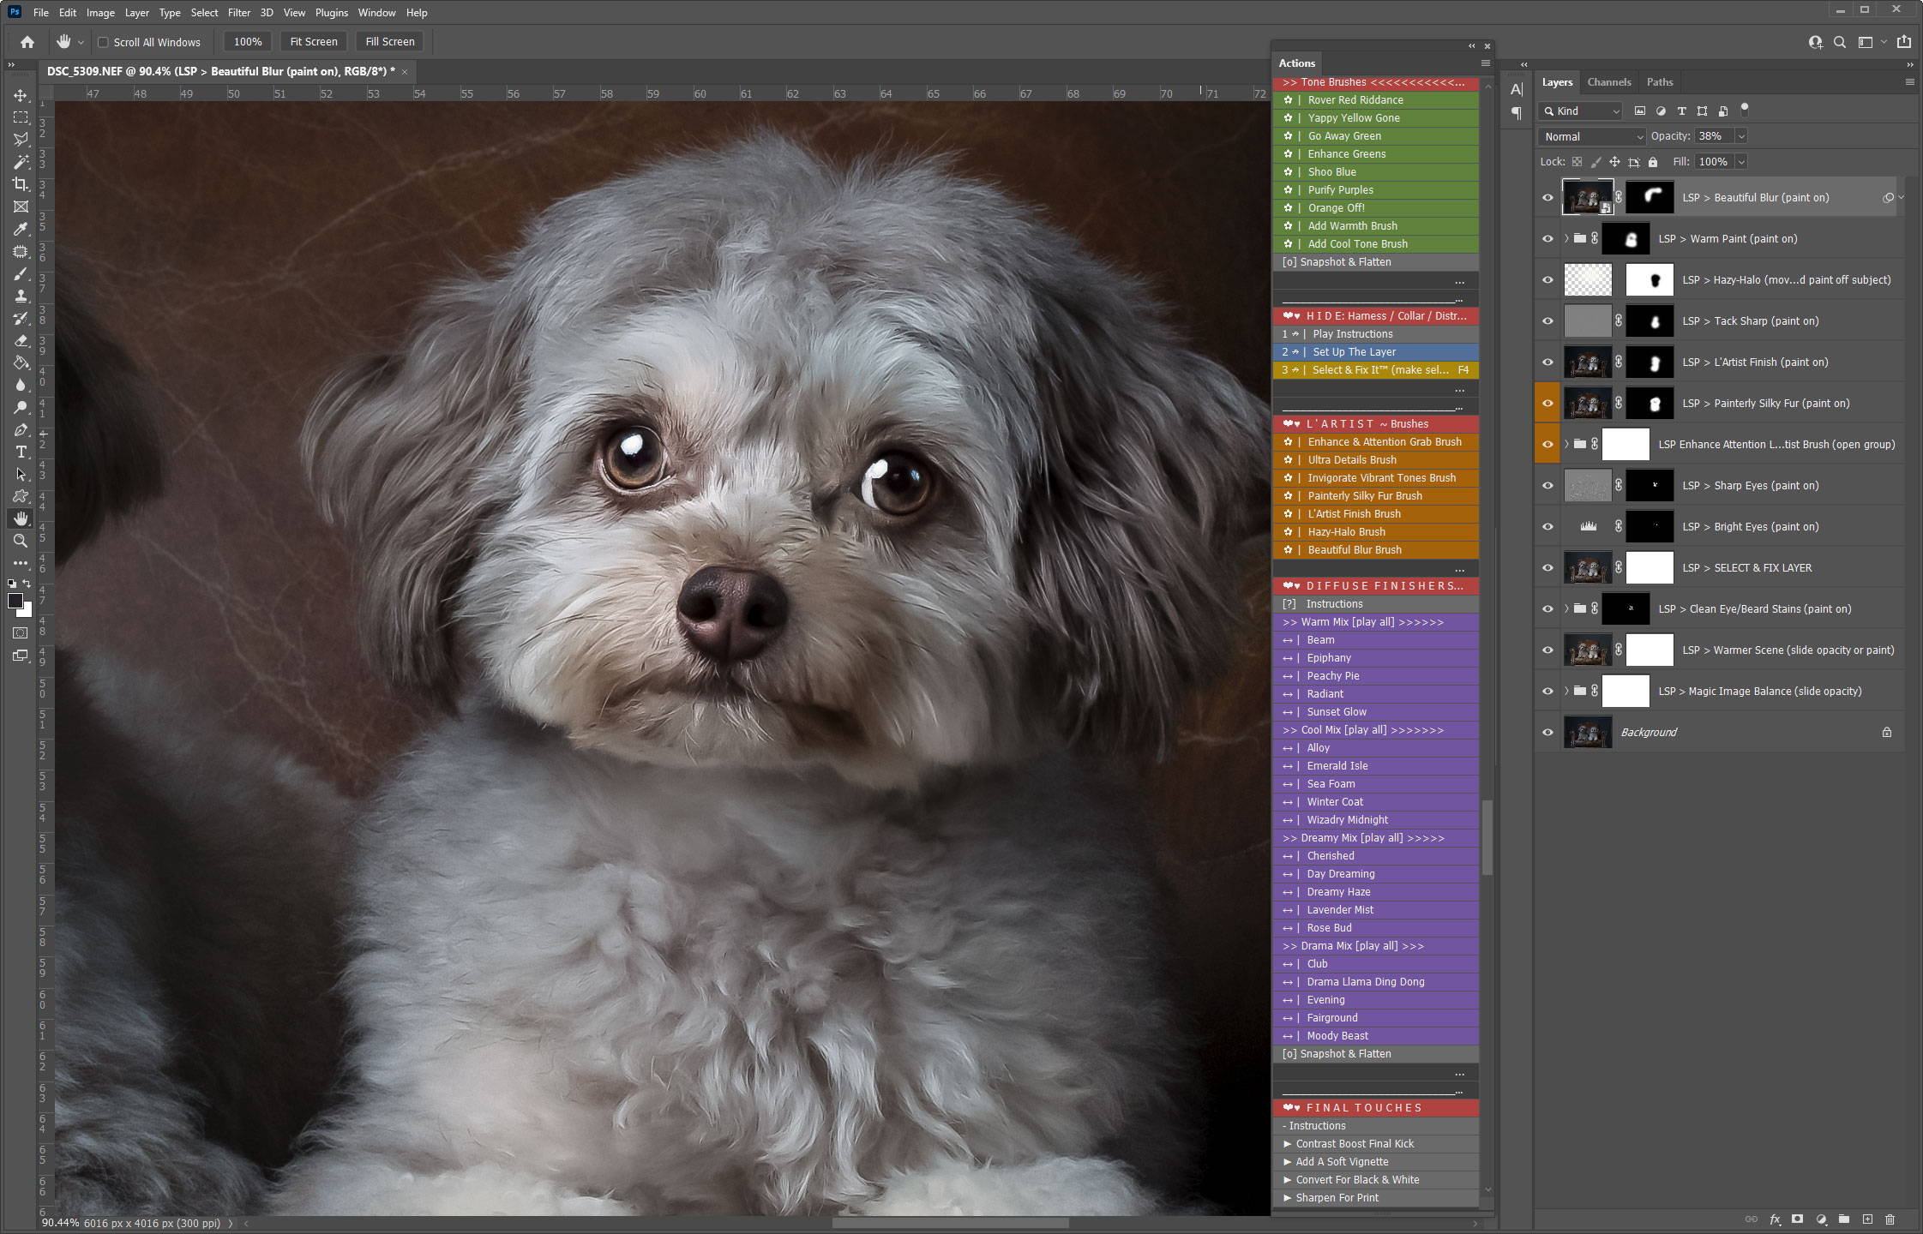
Task: Toggle visibility of LSP > Warm Paint group
Action: click(x=1547, y=239)
